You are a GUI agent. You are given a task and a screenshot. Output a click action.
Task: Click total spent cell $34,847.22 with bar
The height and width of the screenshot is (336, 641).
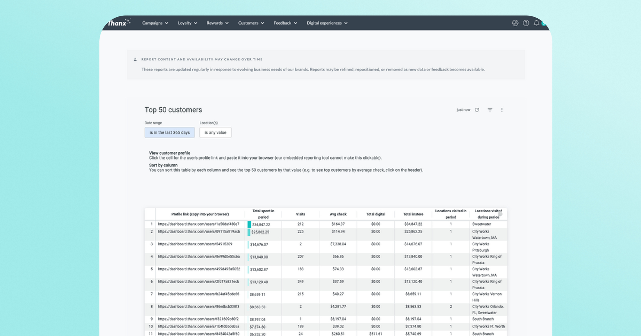click(263, 225)
